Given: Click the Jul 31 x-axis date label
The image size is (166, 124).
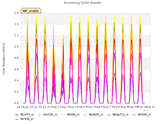Looking at the screenshot, I should [46, 107].
